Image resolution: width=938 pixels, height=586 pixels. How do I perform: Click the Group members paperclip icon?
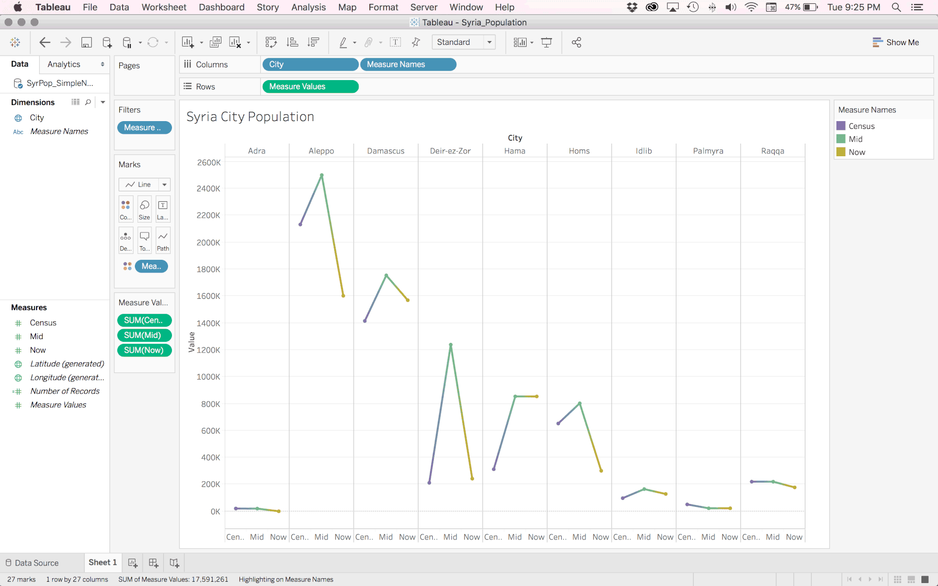369,42
